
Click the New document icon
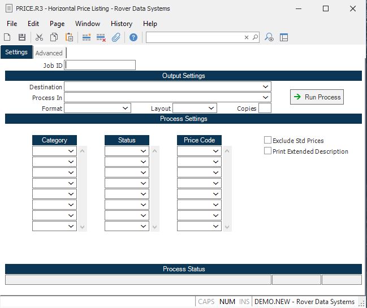pos(7,37)
